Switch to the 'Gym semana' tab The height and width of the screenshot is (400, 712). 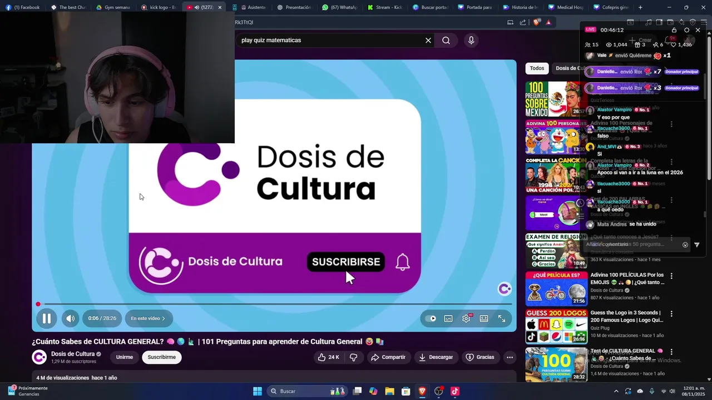[113, 7]
